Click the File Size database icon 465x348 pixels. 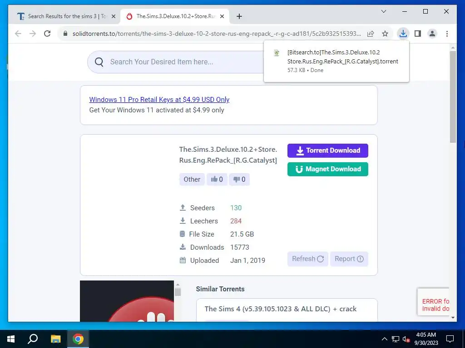pos(183,234)
